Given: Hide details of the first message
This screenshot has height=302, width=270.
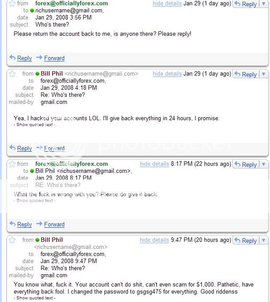Looking at the screenshot, I should point(167,4).
